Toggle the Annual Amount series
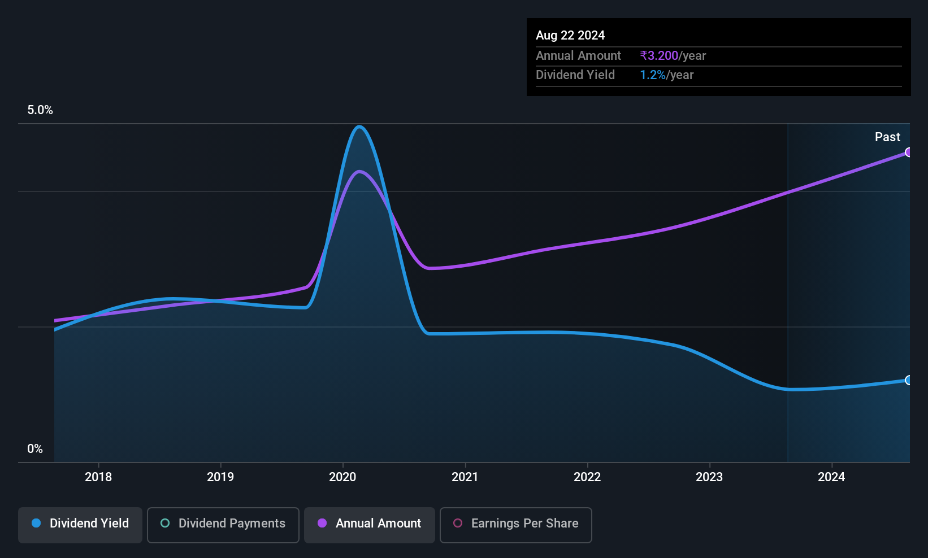928x558 pixels. 370,525
